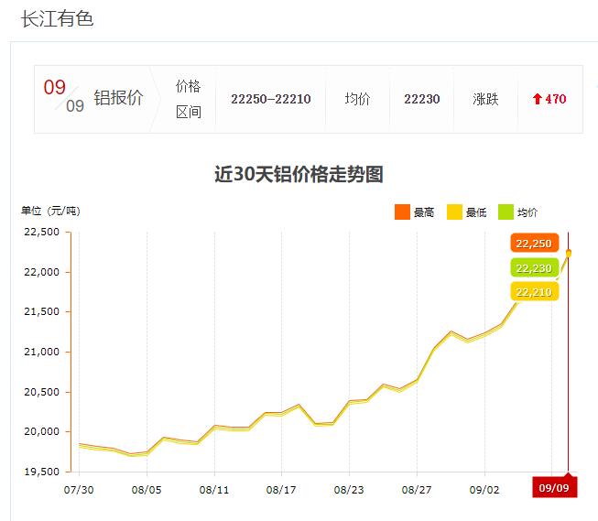The width and height of the screenshot is (598, 521).
Task: Click the orange 22,250 tooltip badge
Action: 534,244
